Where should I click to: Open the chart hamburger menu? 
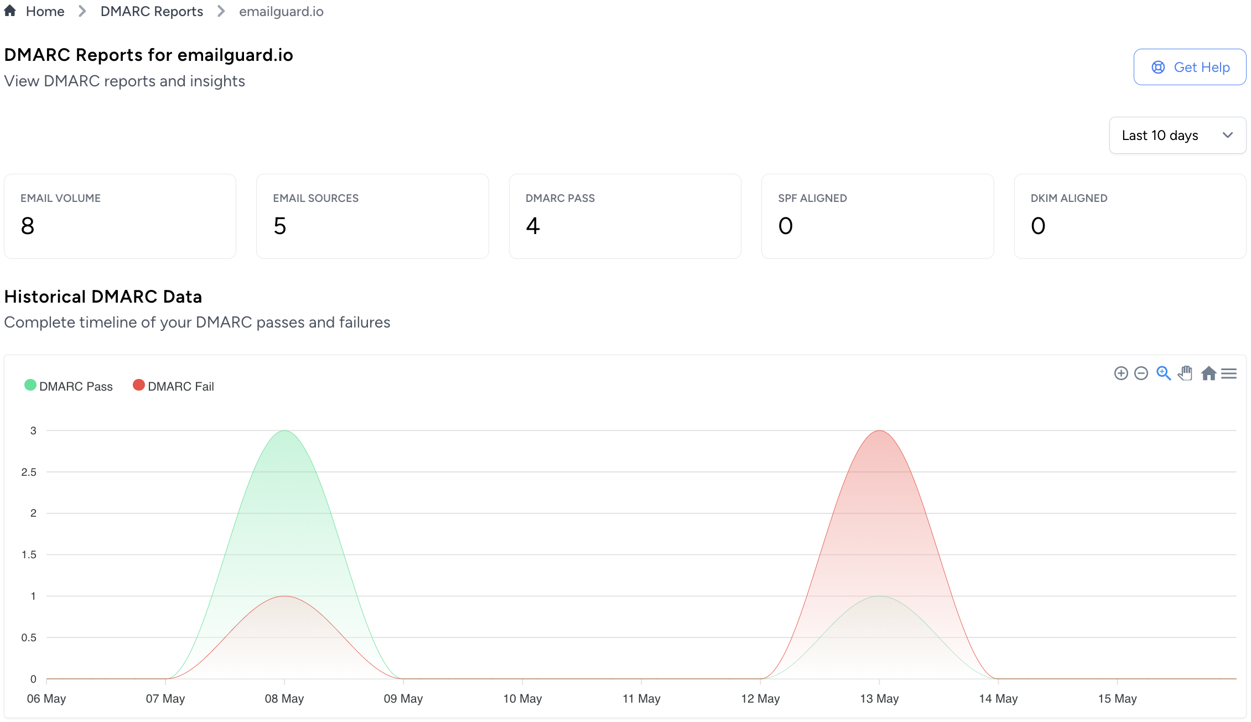point(1229,373)
